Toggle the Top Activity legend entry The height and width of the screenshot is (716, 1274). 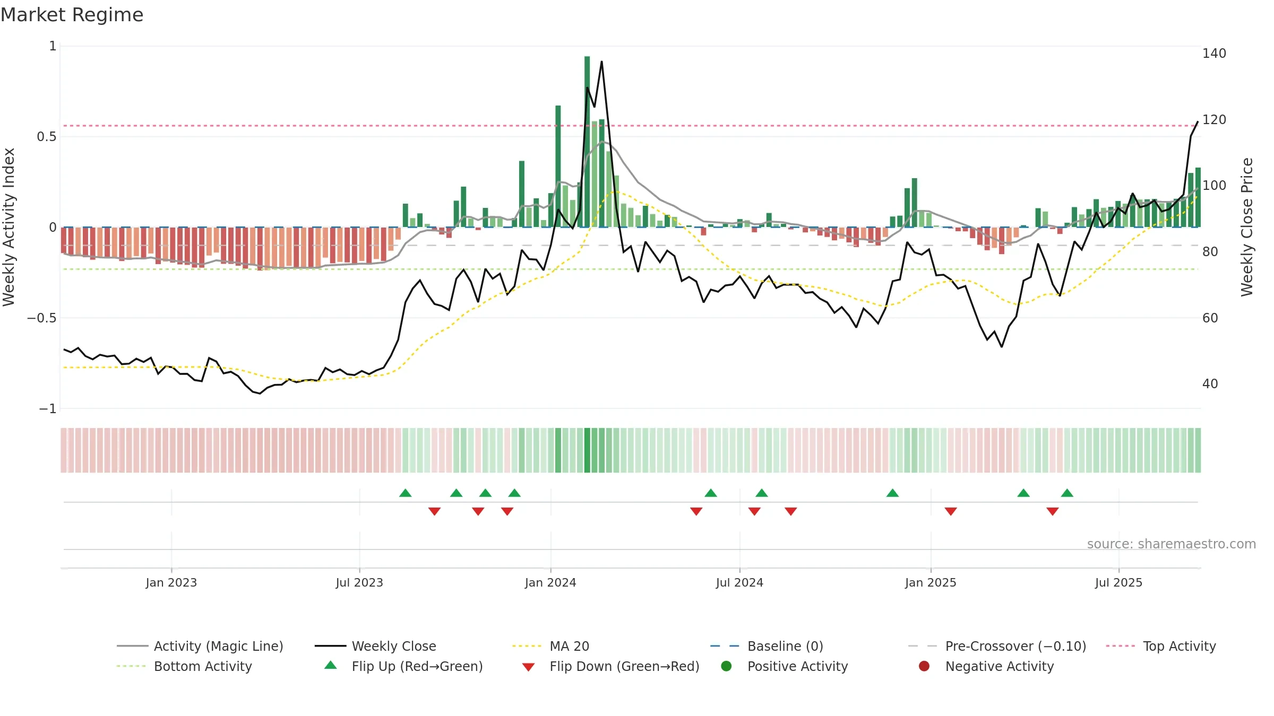tap(1160, 646)
